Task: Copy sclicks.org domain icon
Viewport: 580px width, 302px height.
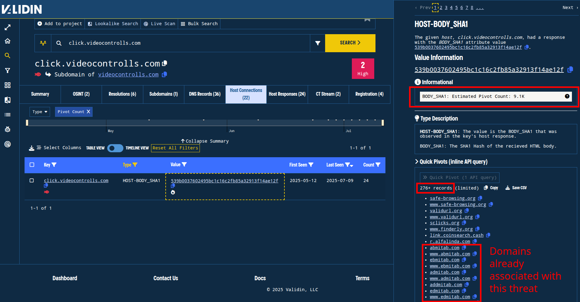Action: 464,223
